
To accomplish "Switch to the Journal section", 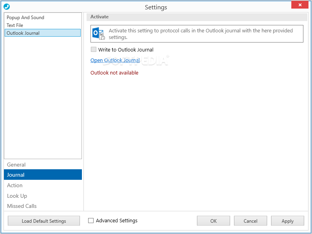I will pos(43,175).
